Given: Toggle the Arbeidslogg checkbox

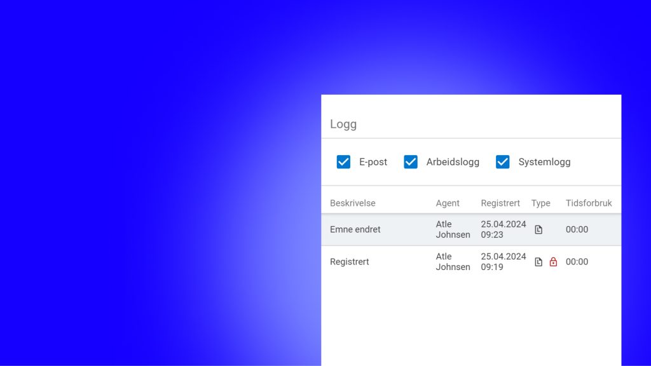Looking at the screenshot, I should (411, 162).
